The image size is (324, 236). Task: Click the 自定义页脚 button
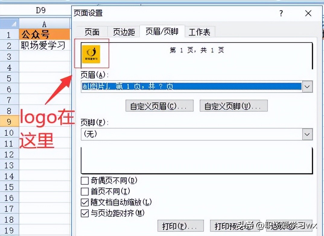233,106
